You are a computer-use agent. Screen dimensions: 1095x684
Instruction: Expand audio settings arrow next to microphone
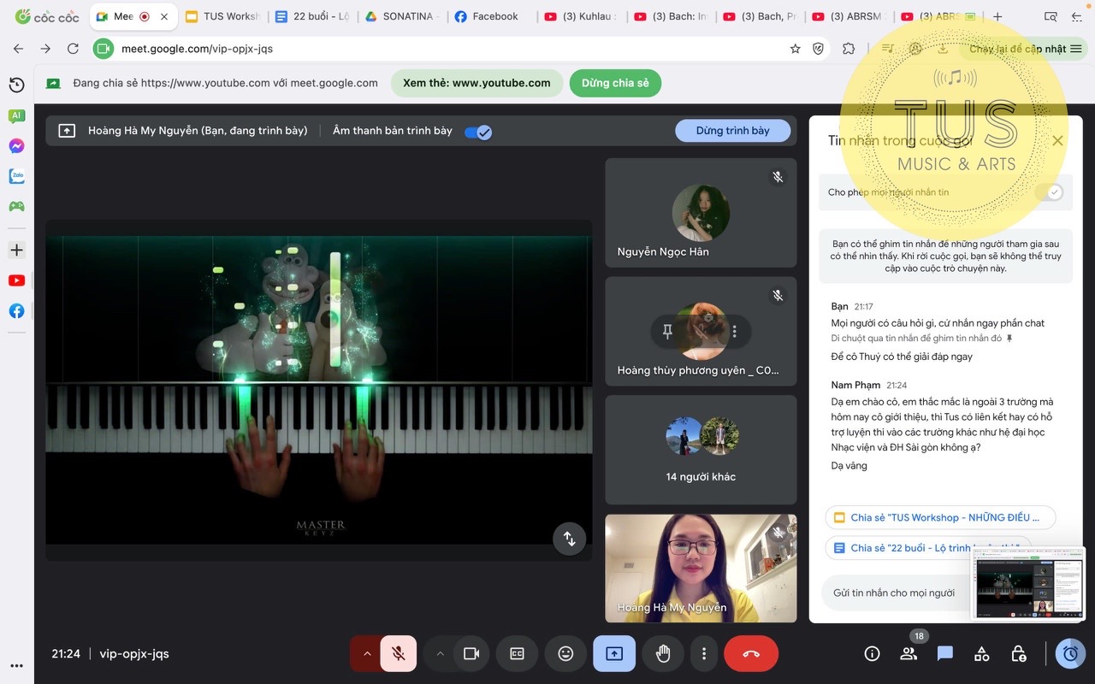point(366,653)
